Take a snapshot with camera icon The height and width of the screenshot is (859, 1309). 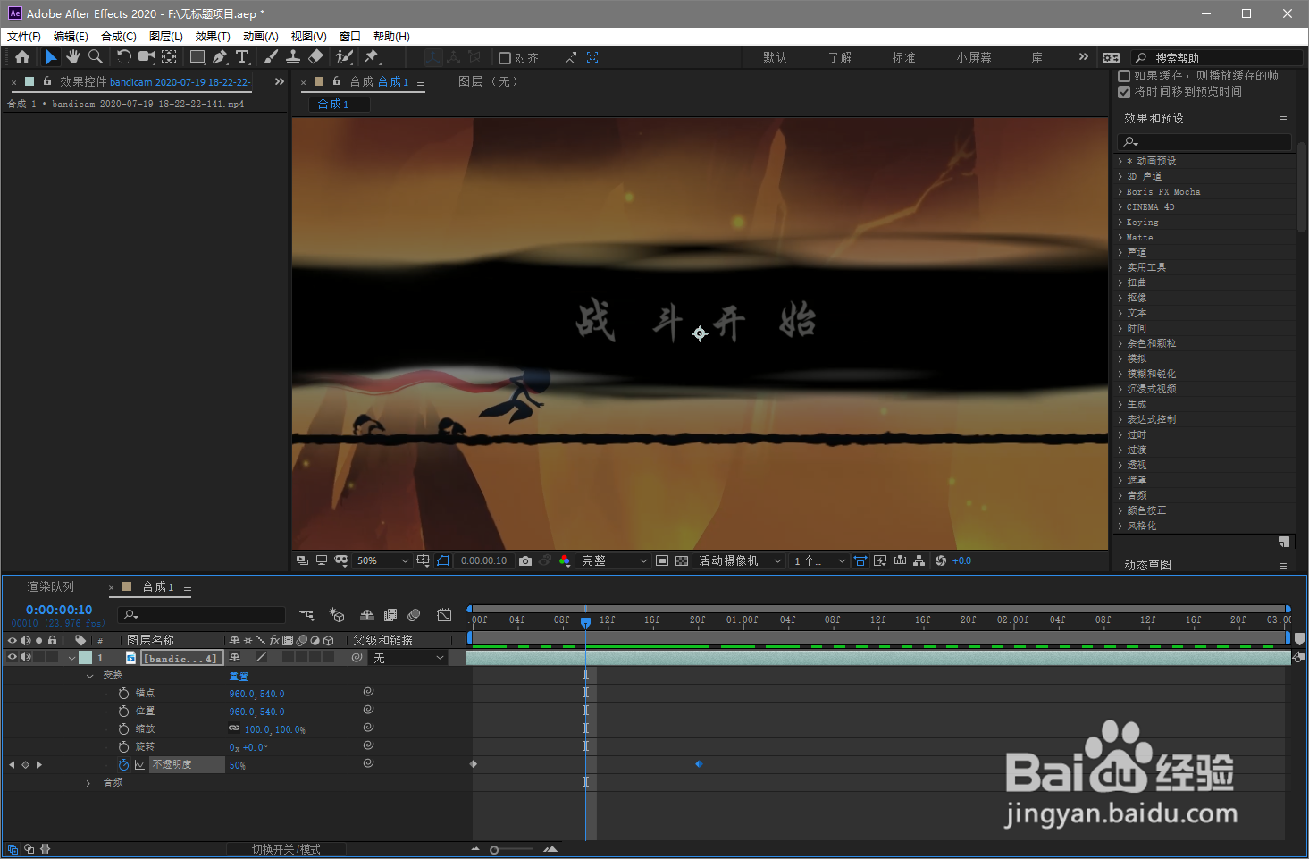[525, 560]
